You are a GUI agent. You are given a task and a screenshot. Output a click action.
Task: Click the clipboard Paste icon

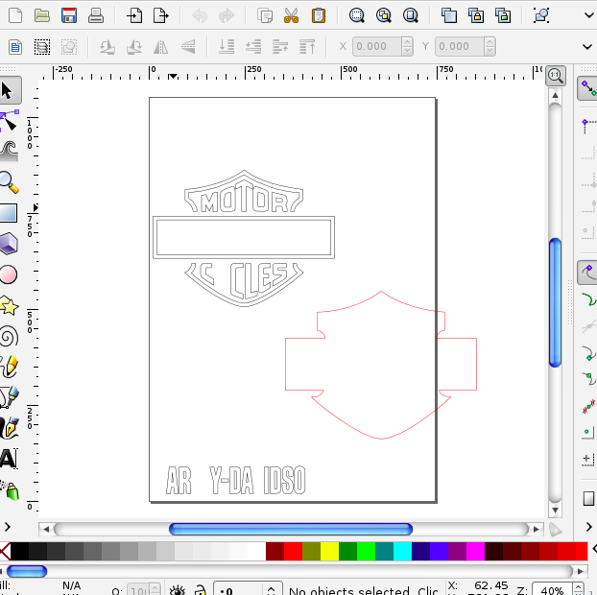coord(319,15)
